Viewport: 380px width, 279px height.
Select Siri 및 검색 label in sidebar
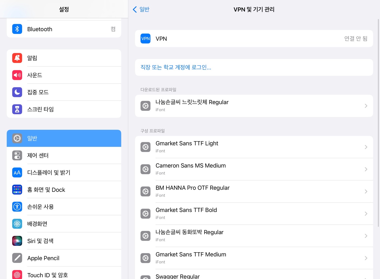pyautogui.click(x=40, y=241)
